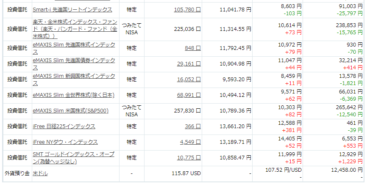The image size is (367, 184).
Task: Open eMAXIS Slim 米国株式(S&P500) link
Action: click(x=71, y=111)
